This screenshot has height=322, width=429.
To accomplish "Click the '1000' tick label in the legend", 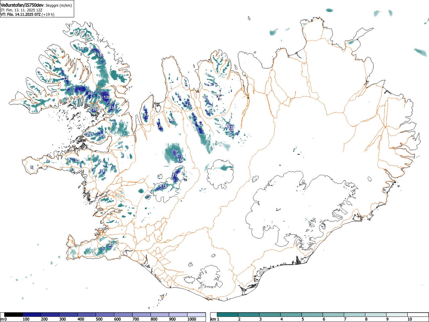I will pyautogui.click(x=192, y=319).
